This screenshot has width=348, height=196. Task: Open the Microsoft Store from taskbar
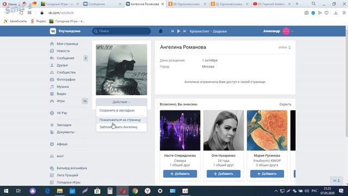click(97, 191)
